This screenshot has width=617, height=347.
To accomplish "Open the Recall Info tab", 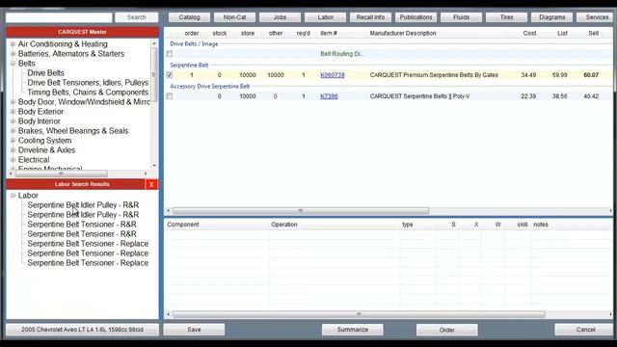I will tap(370, 17).
